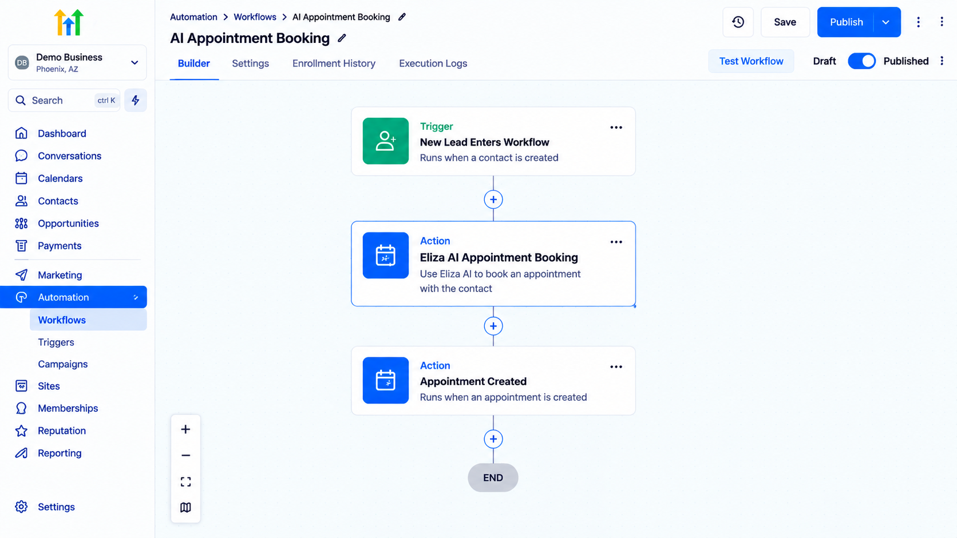
Task: Toggle the Draft/Published switch
Action: coord(861,61)
